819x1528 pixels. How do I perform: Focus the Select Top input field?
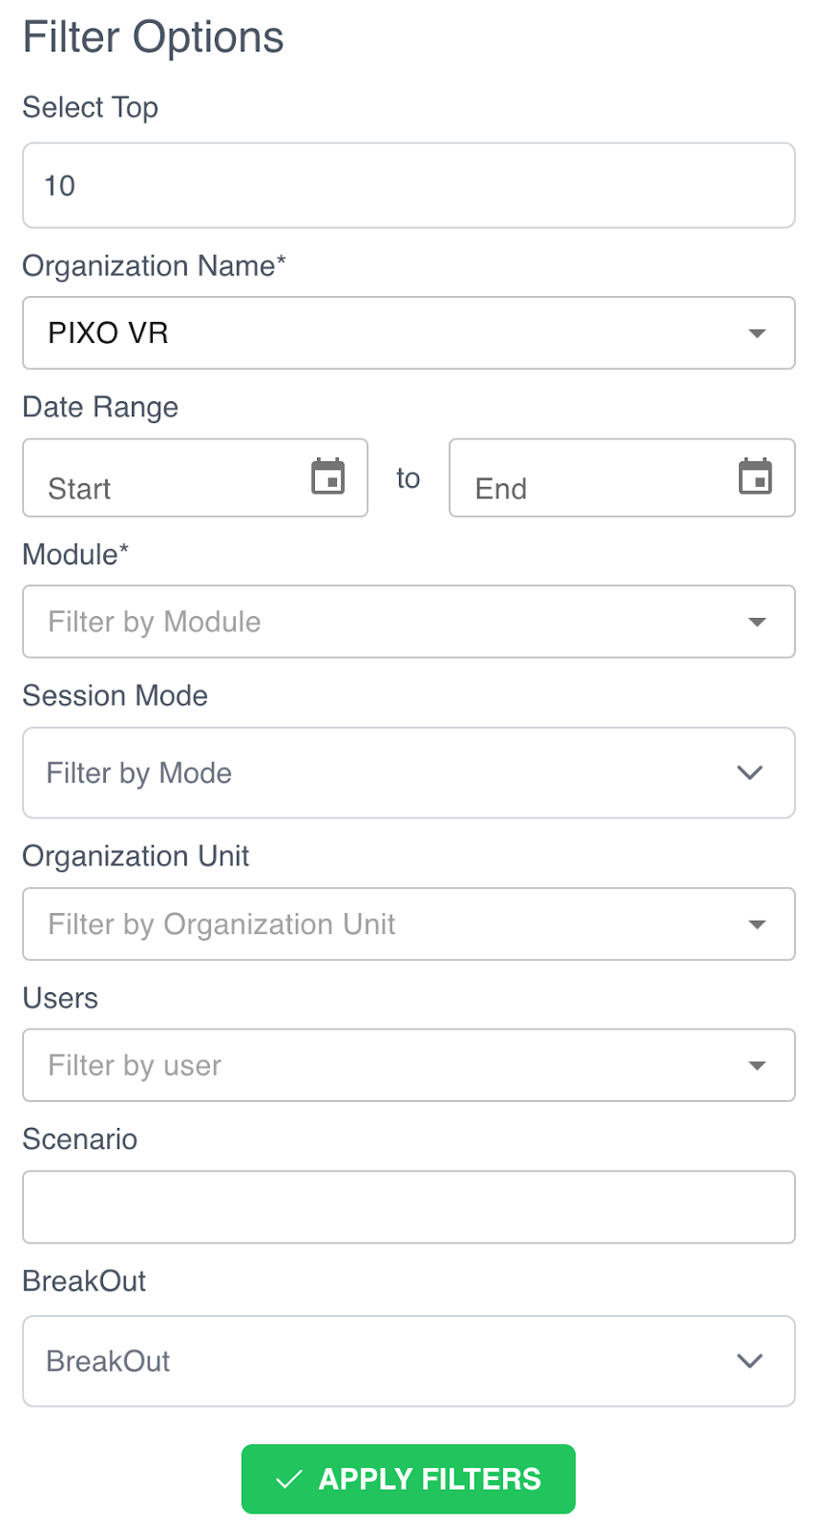409,185
